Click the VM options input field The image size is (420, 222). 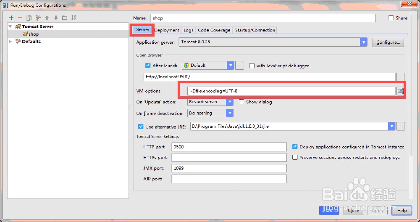(291, 91)
